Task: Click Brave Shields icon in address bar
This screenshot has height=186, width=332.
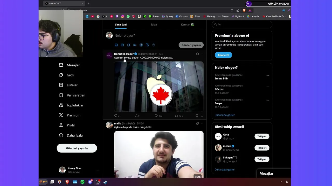Action: pos(244,10)
